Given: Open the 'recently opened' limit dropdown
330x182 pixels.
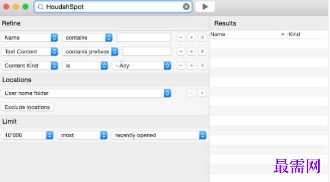Looking at the screenshot, I should point(159,135).
